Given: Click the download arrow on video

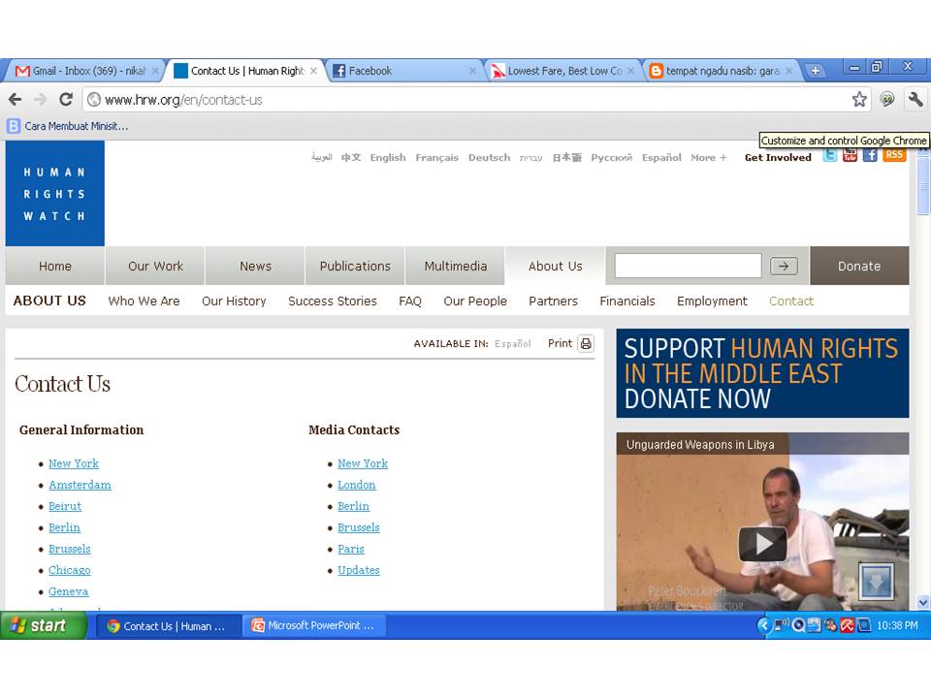Looking at the screenshot, I should (877, 582).
